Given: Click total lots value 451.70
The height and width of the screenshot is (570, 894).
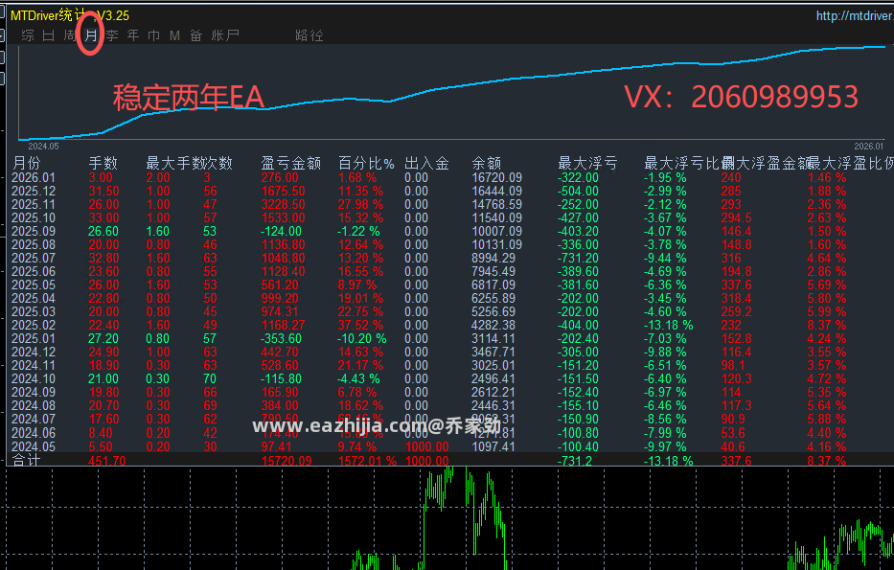Looking at the screenshot, I should click(x=107, y=461).
